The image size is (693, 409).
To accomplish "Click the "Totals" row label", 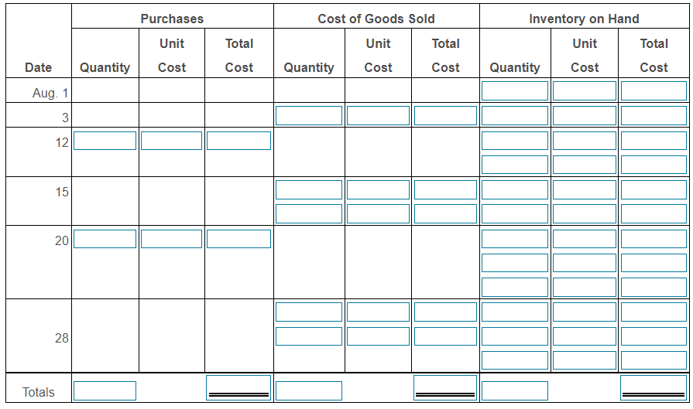I will (x=39, y=392).
